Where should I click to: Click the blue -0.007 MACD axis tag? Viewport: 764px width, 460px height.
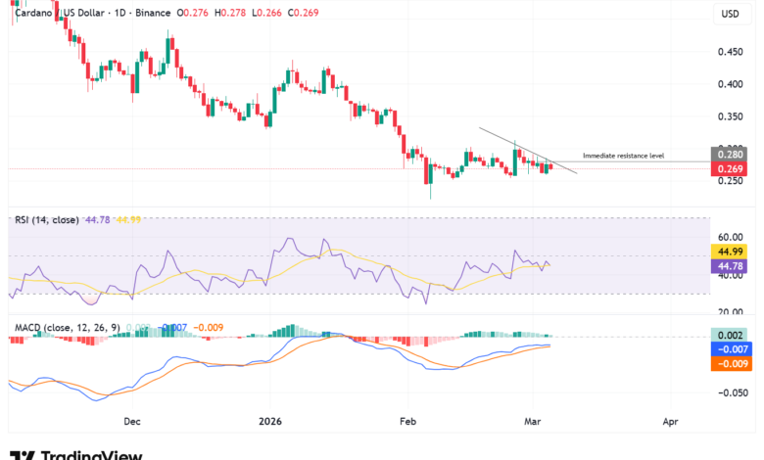coord(730,348)
